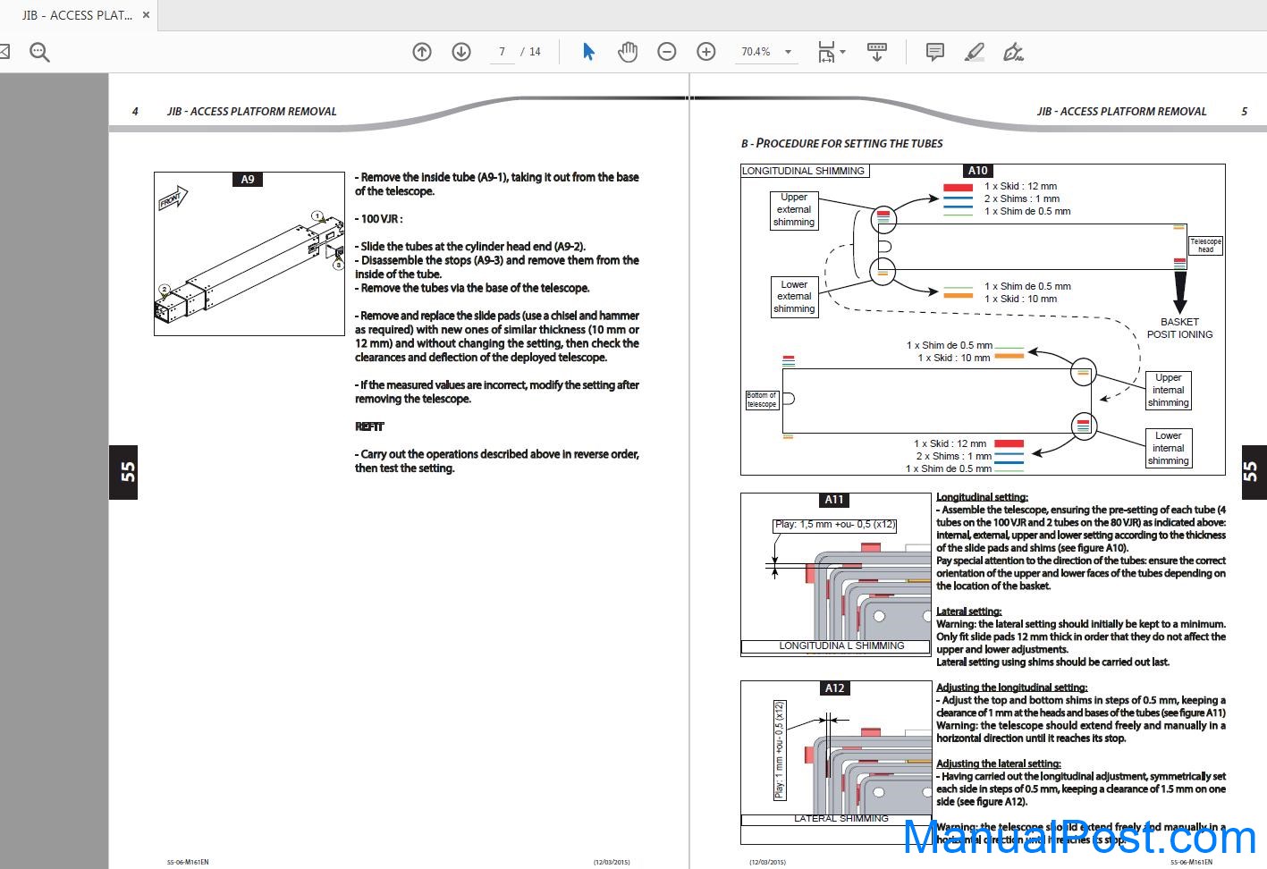
Task: Click the A10 figure label
Action: [x=977, y=171]
